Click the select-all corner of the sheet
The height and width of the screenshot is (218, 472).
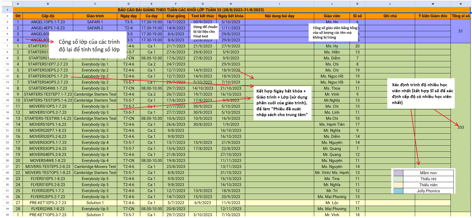pyautogui.click(x=7, y=4)
